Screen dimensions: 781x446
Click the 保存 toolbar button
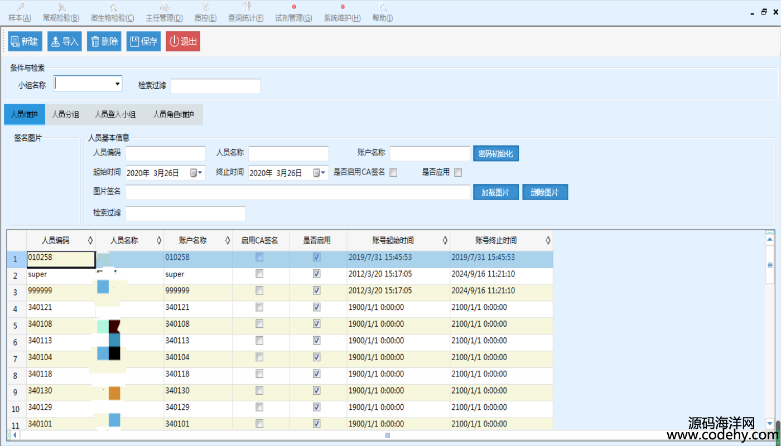144,41
